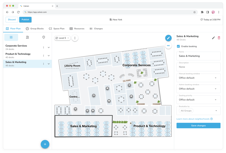Expand the Corporate Services neighborhood
Image resolution: width=226 pixels, height=153 pixels.
49,47
